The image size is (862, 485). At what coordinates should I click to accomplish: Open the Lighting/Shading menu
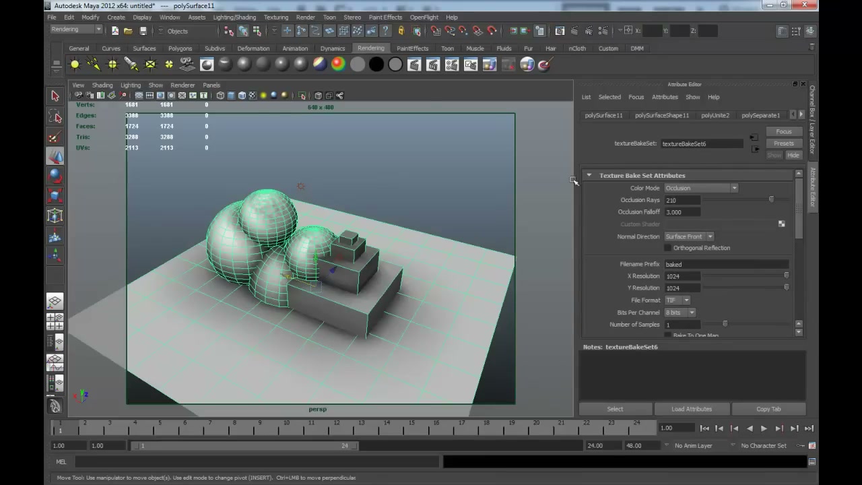coord(234,18)
